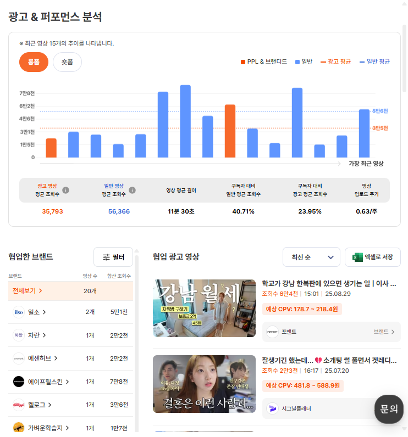408x437 pixels.
Task: Click the tallest blue bar in chart
Action: tap(185, 121)
